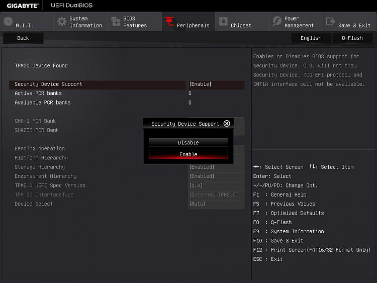
Task: Click the Chipset square icon
Action: [223, 22]
